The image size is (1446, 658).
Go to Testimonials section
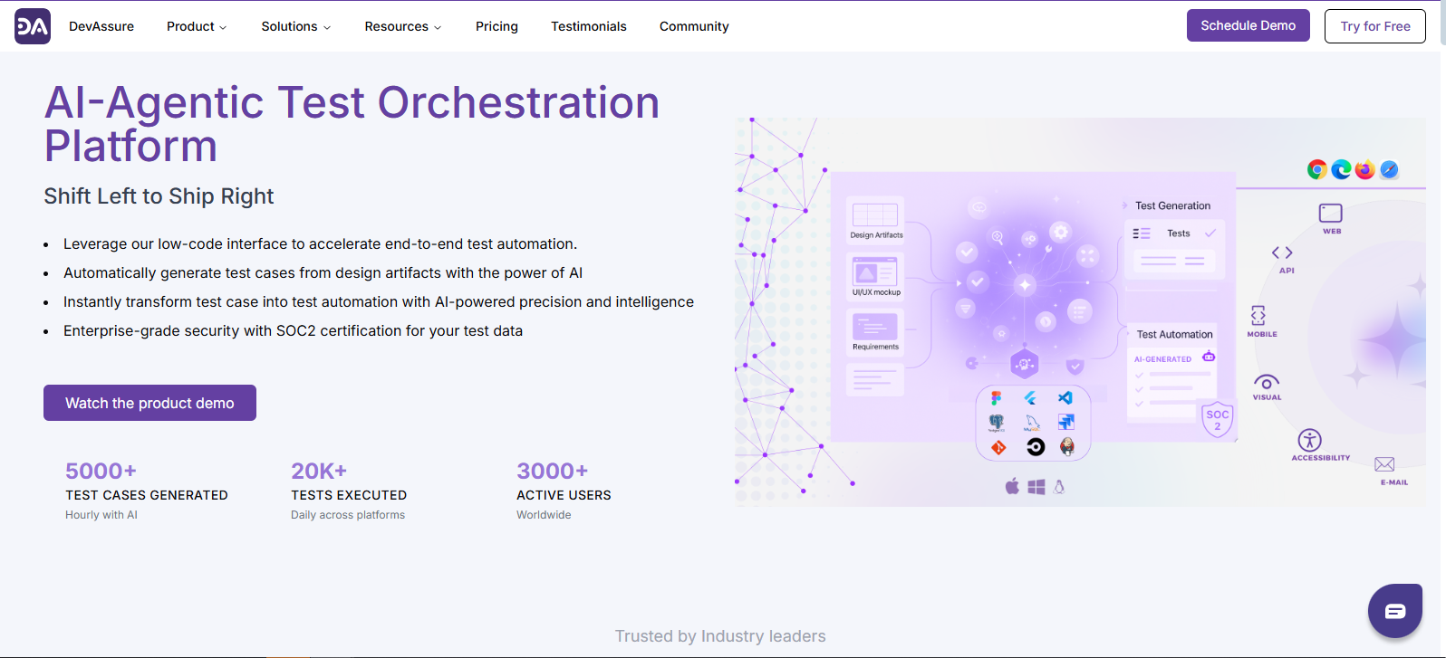[x=589, y=26]
